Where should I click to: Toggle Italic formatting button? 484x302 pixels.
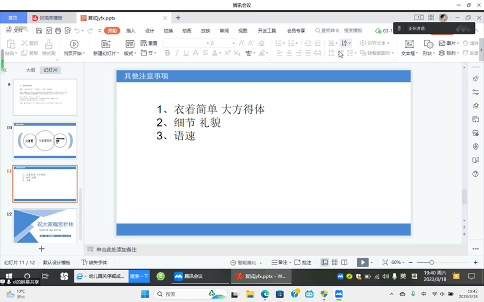click(x=177, y=53)
